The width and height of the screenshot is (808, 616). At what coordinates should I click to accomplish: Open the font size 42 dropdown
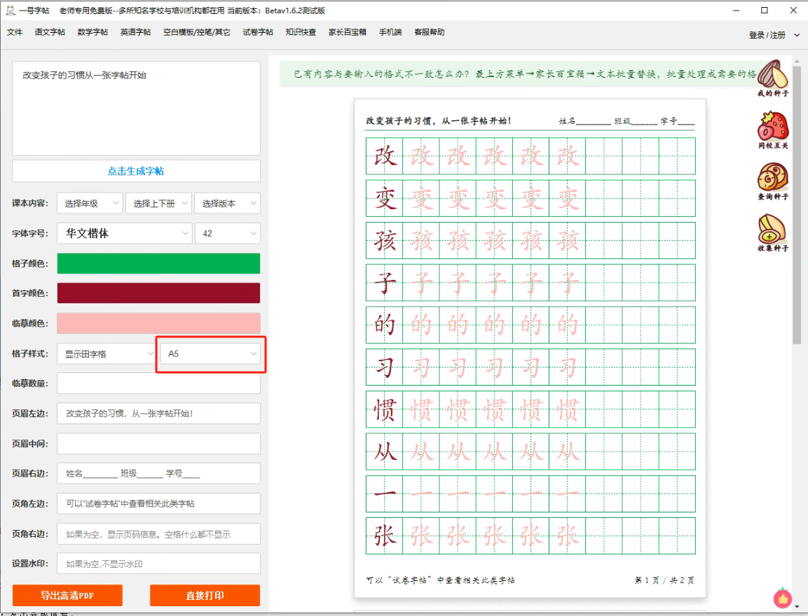(227, 233)
